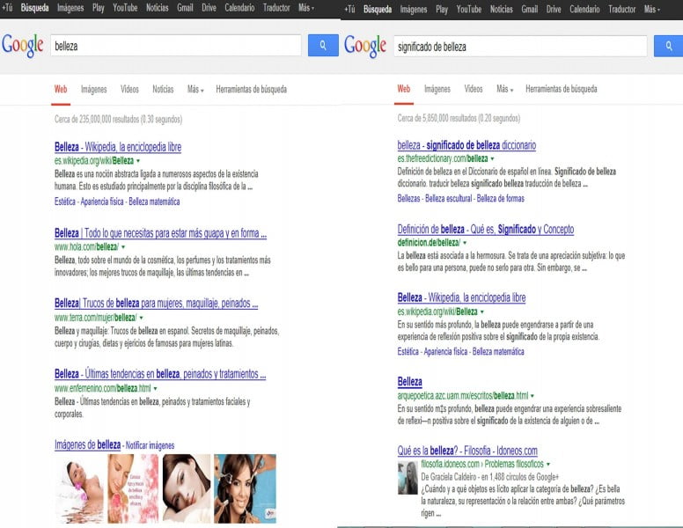
Task: Click YouTube in the left top black bar
Action: [125, 8]
